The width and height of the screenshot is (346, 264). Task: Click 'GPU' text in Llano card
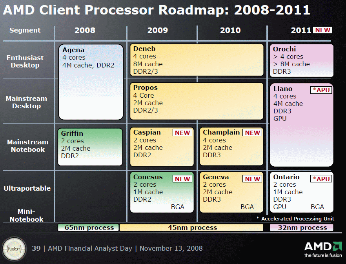click(280, 118)
